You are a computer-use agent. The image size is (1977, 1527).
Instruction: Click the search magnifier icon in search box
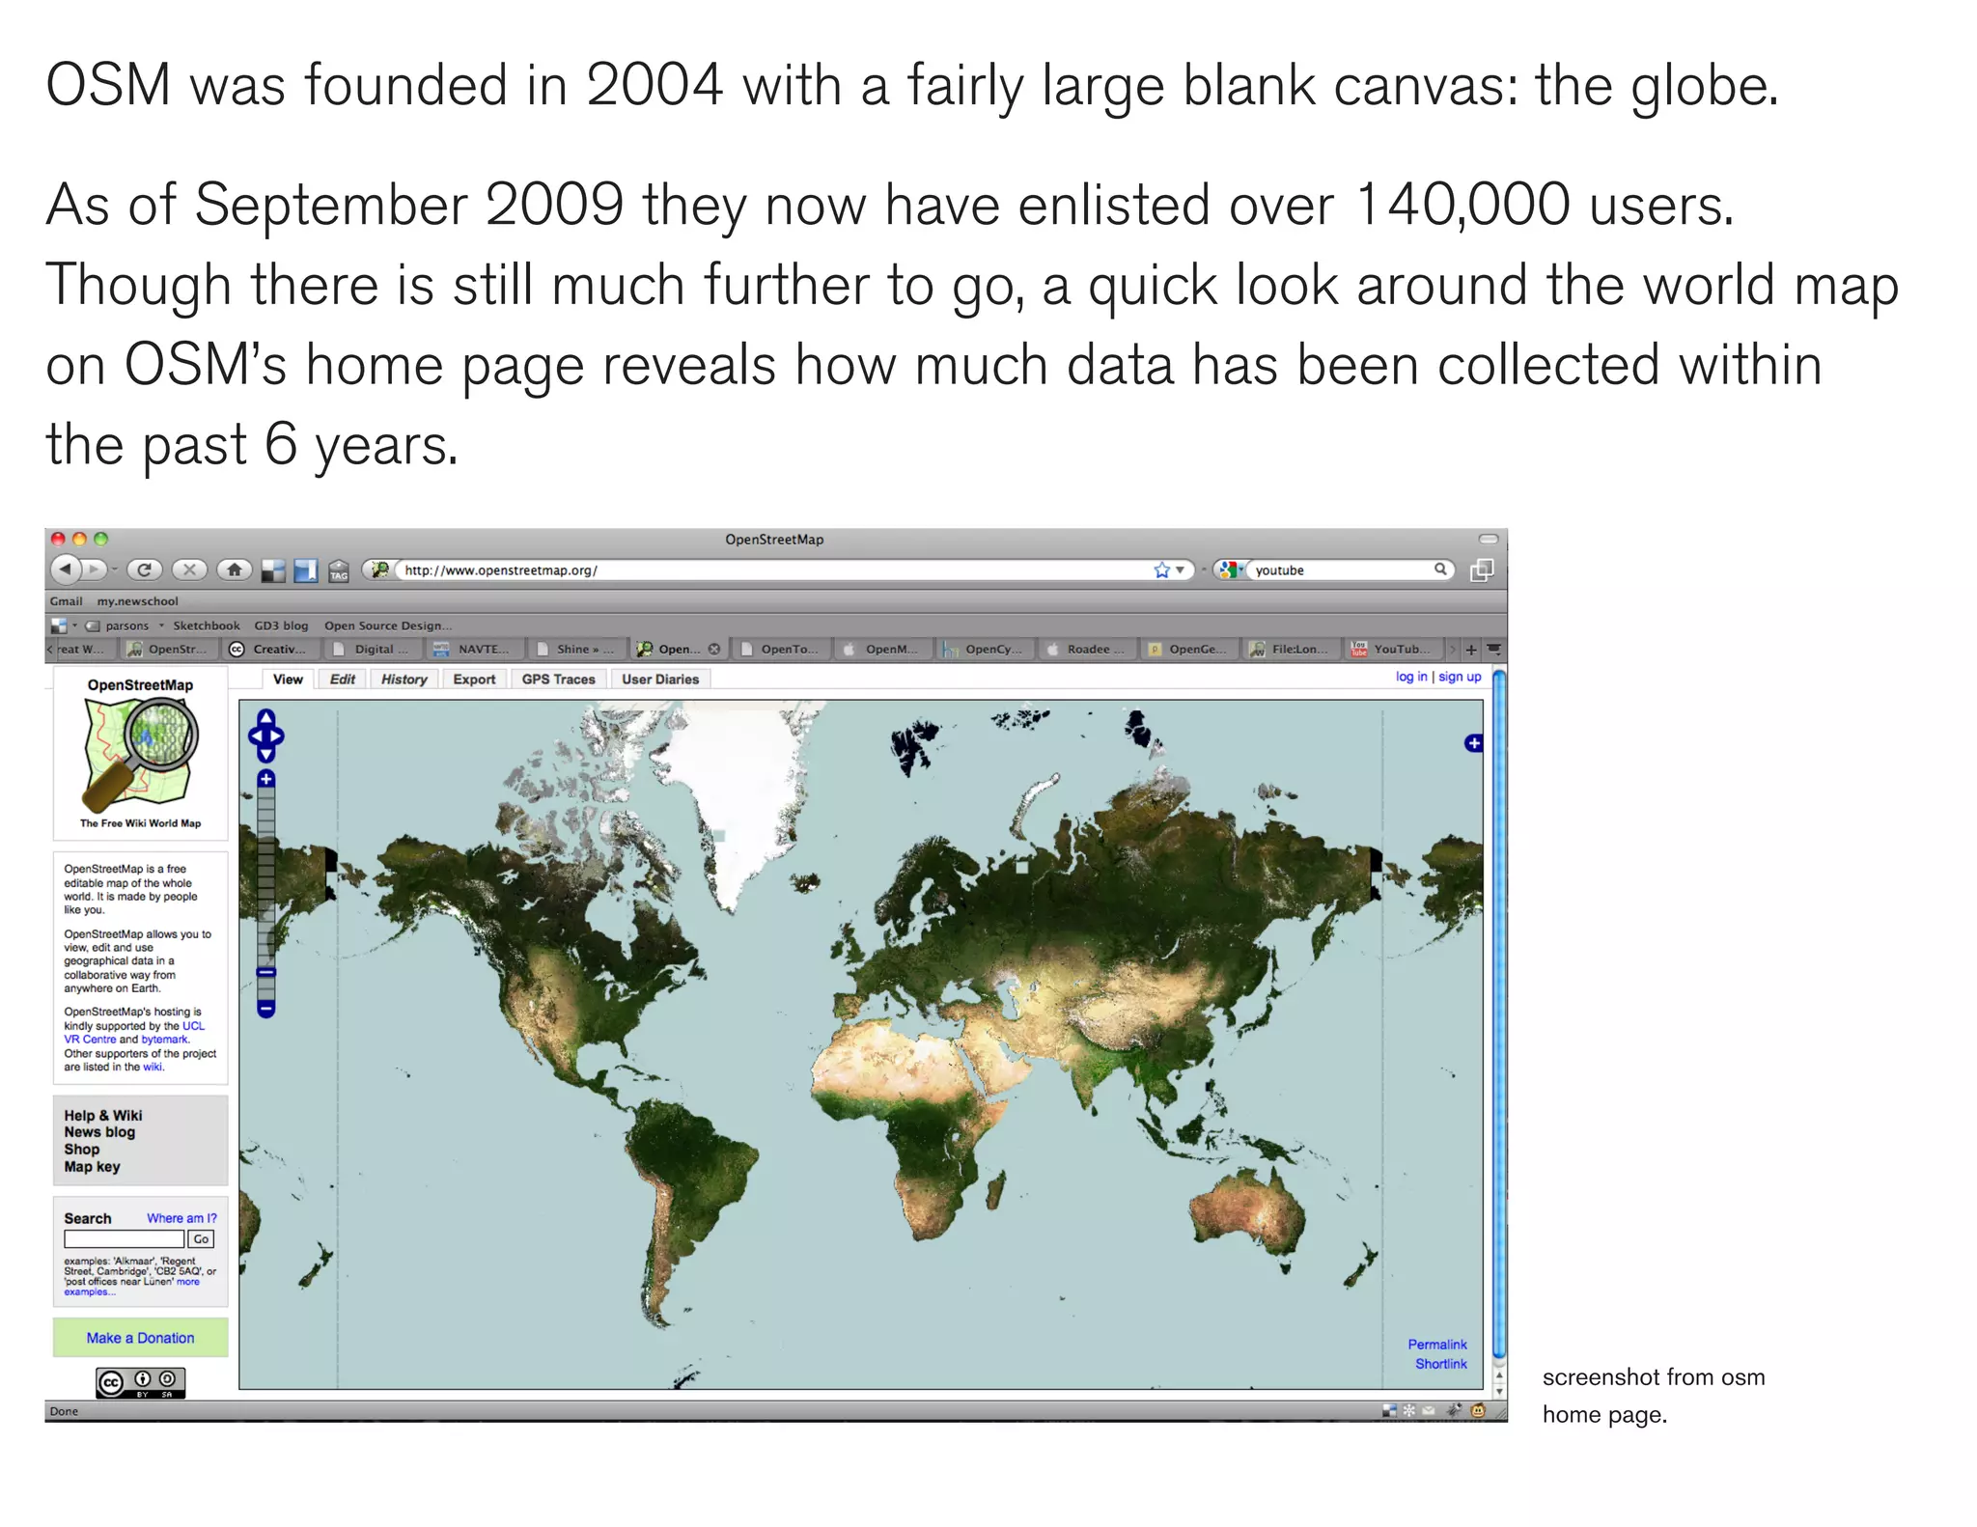tap(1439, 569)
